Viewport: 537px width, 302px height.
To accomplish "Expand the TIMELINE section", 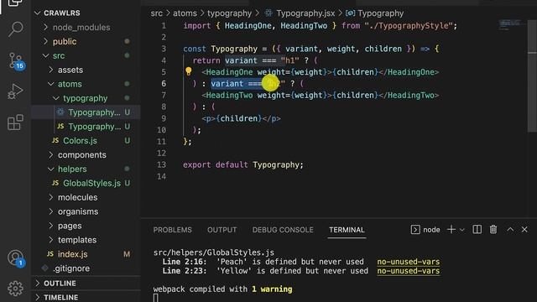I will [86, 297].
